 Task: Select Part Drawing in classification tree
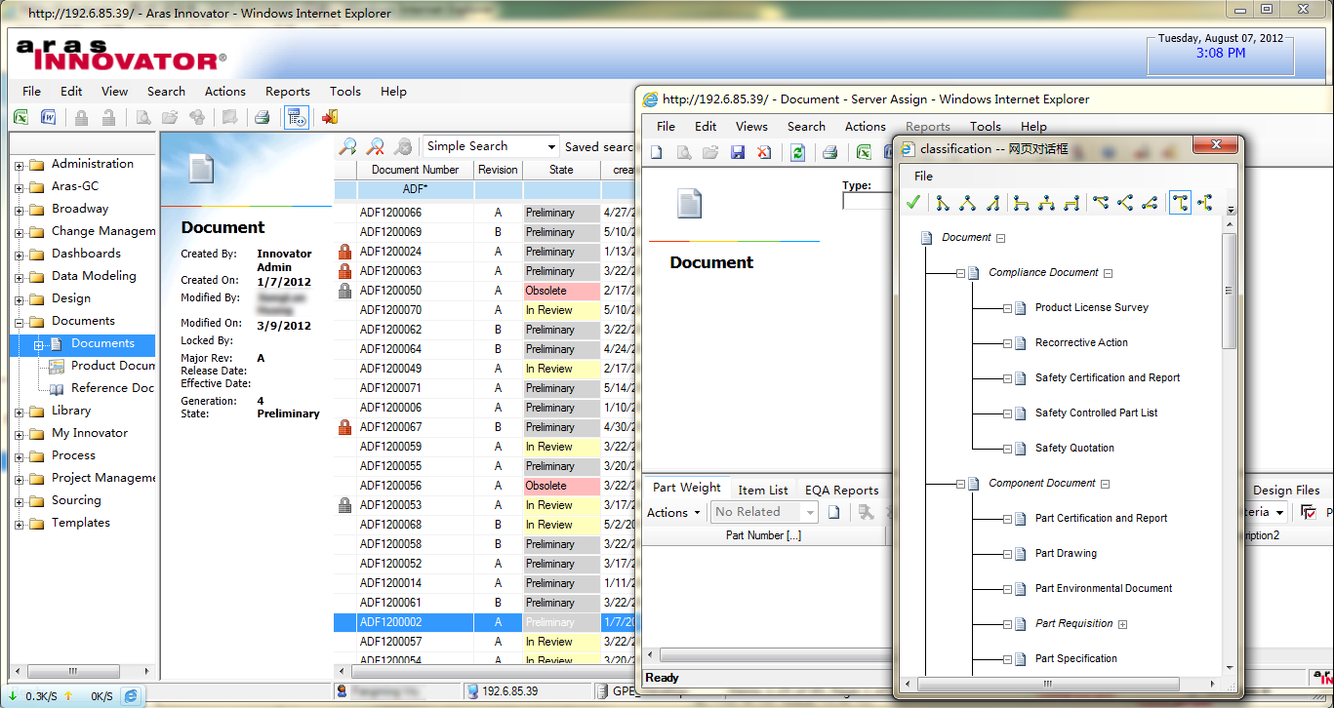click(x=1066, y=554)
